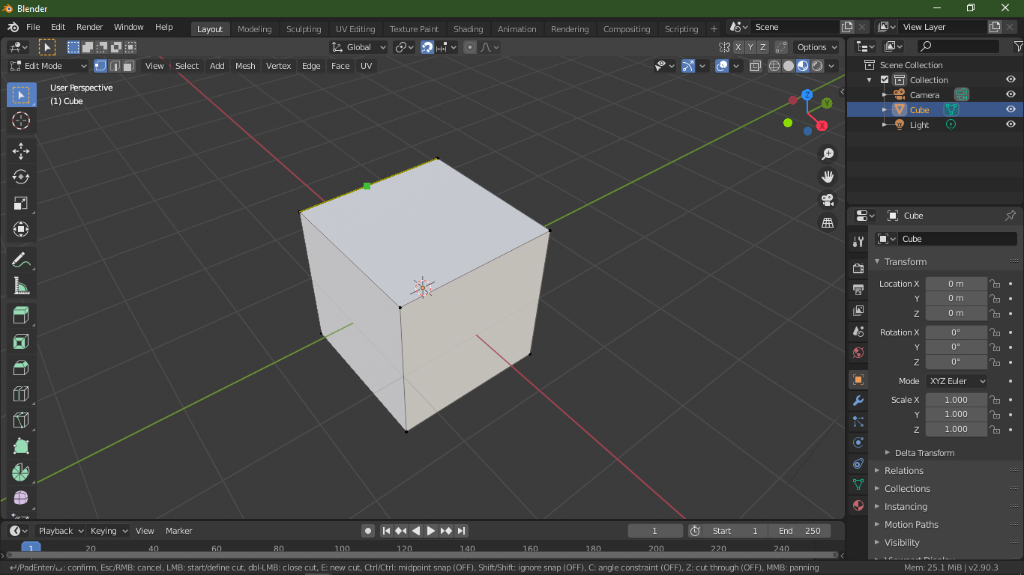Open the Render menu
Viewport: 1024px width, 575px height.
click(90, 27)
